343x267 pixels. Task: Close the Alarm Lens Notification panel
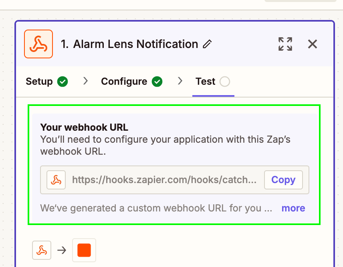(x=313, y=44)
